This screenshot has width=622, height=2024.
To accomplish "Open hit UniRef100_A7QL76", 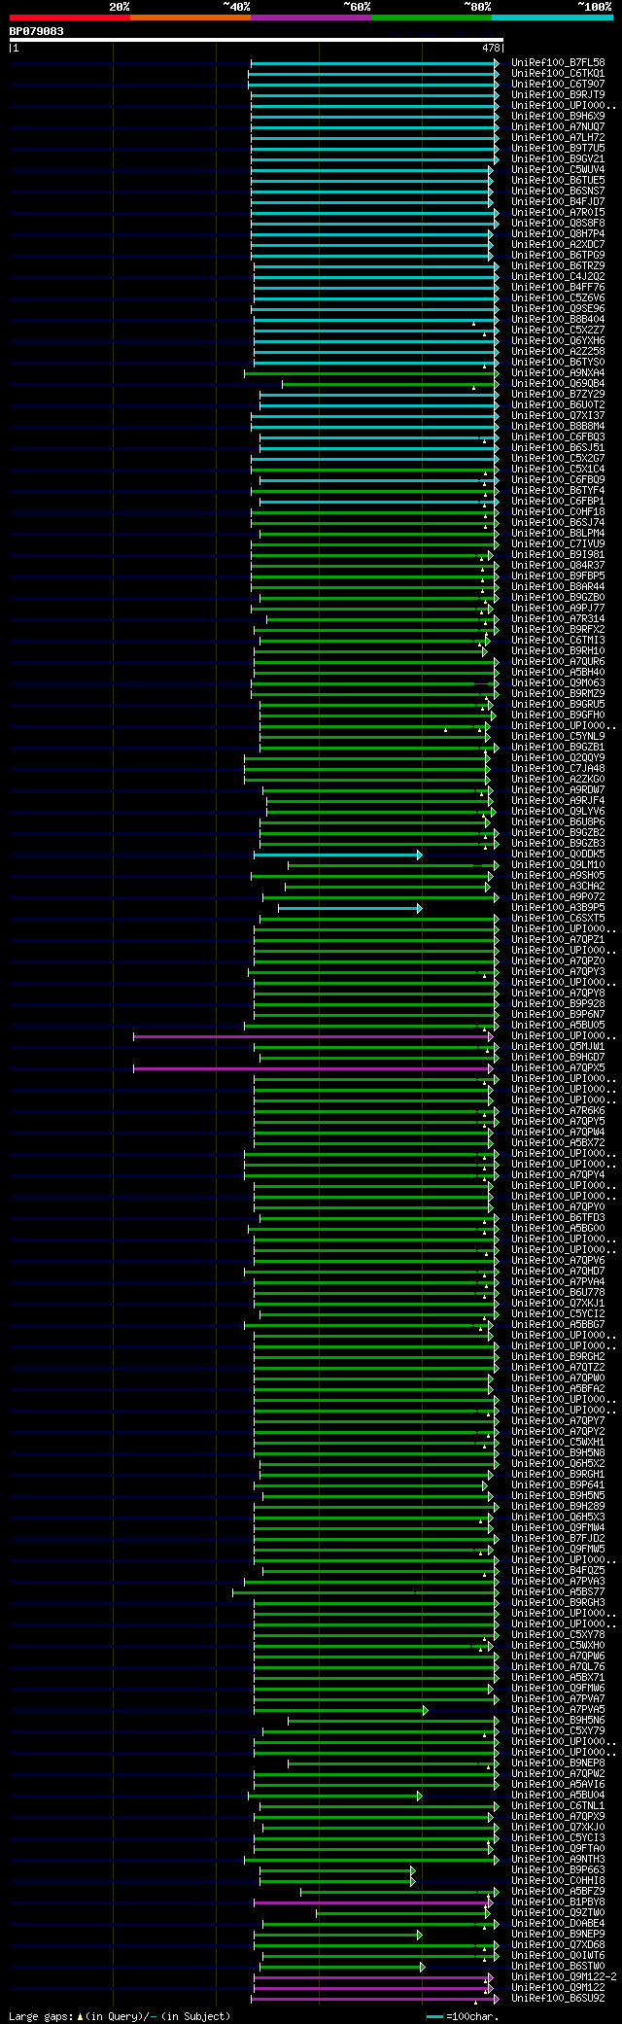I will pos(558,1666).
